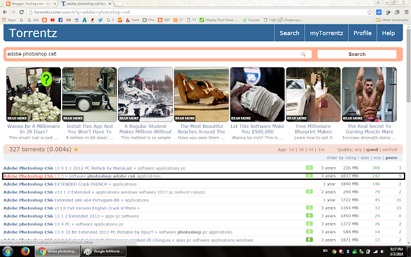
Task: Open the v13 1 2 Extended isohunt result
Action: [x=104, y=192]
